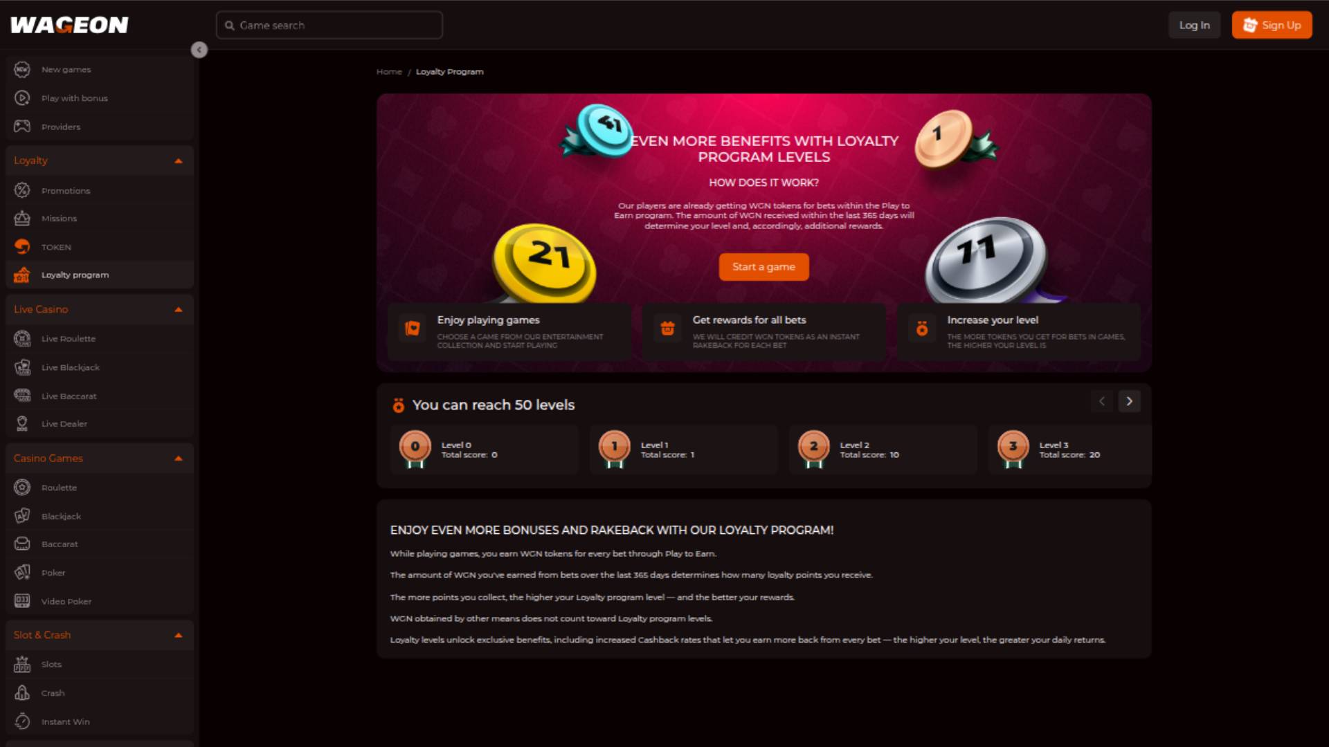Open the TOKEN page
1329x747 pixels.
(55, 246)
